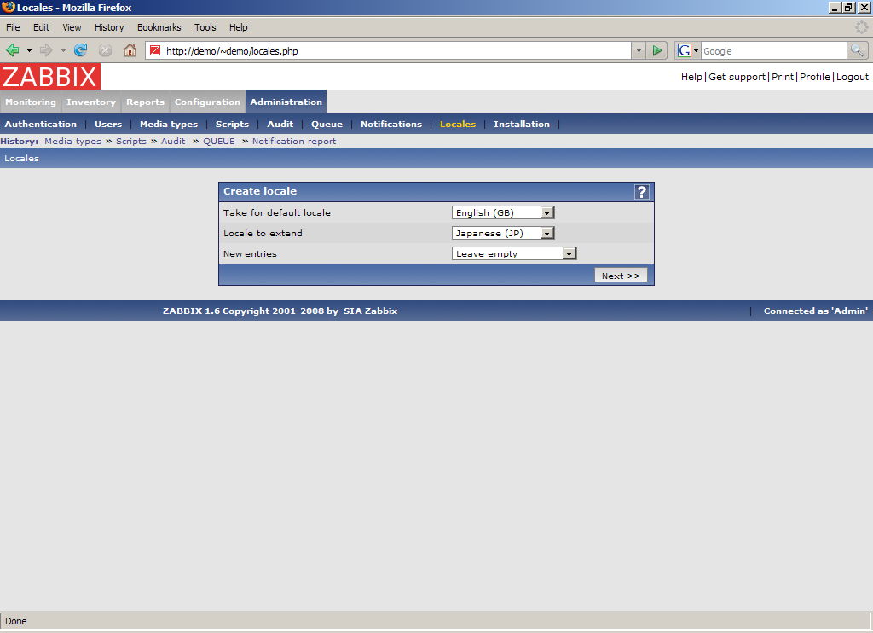Viewport: 873px width, 633px height.
Task: Click the browser Forward arrow icon
Action: (x=46, y=50)
